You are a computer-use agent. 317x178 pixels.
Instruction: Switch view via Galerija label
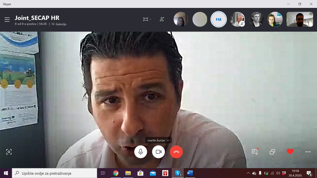pos(59,24)
